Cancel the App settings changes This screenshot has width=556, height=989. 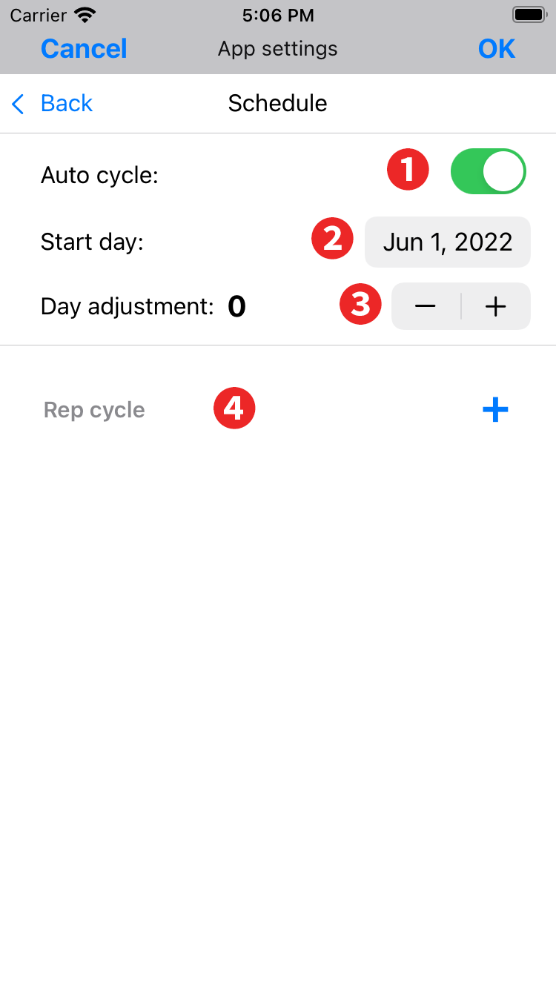pos(84,49)
